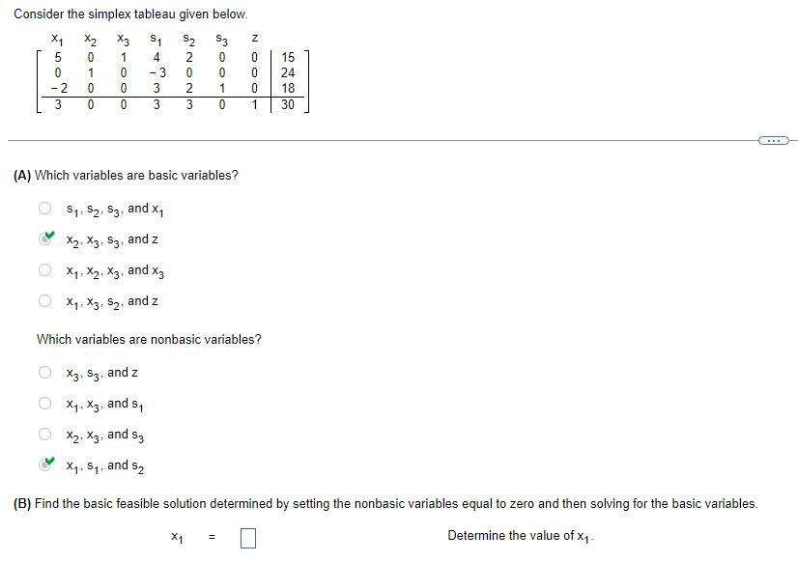The height and width of the screenshot is (562, 798).
Task: Select option "x1, x2, x3, and x3"
Action: click(x=44, y=269)
